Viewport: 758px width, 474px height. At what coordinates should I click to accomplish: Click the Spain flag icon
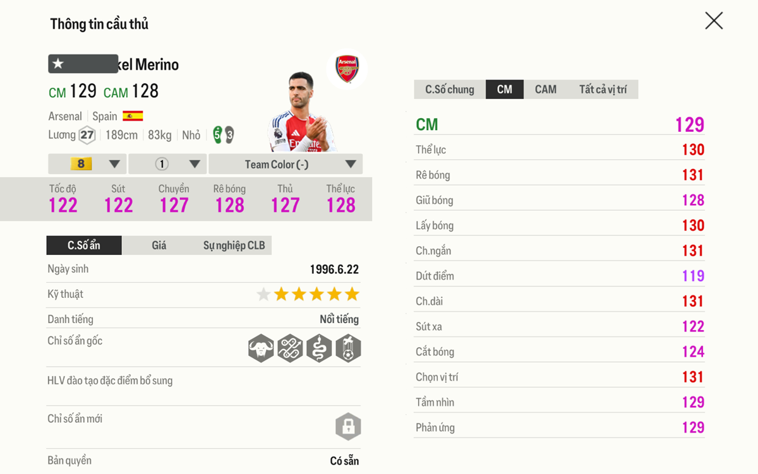[133, 116]
